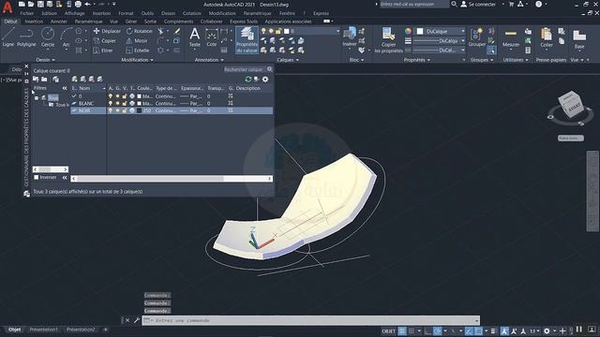The height and width of the screenshot is (337, 600).
Task: Expand the Propriétés panel dropdown
Action: (x=417, y=60)
